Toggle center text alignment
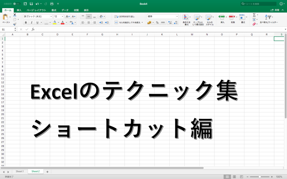This screenshot has height=179, width=287. pos(89,22)
